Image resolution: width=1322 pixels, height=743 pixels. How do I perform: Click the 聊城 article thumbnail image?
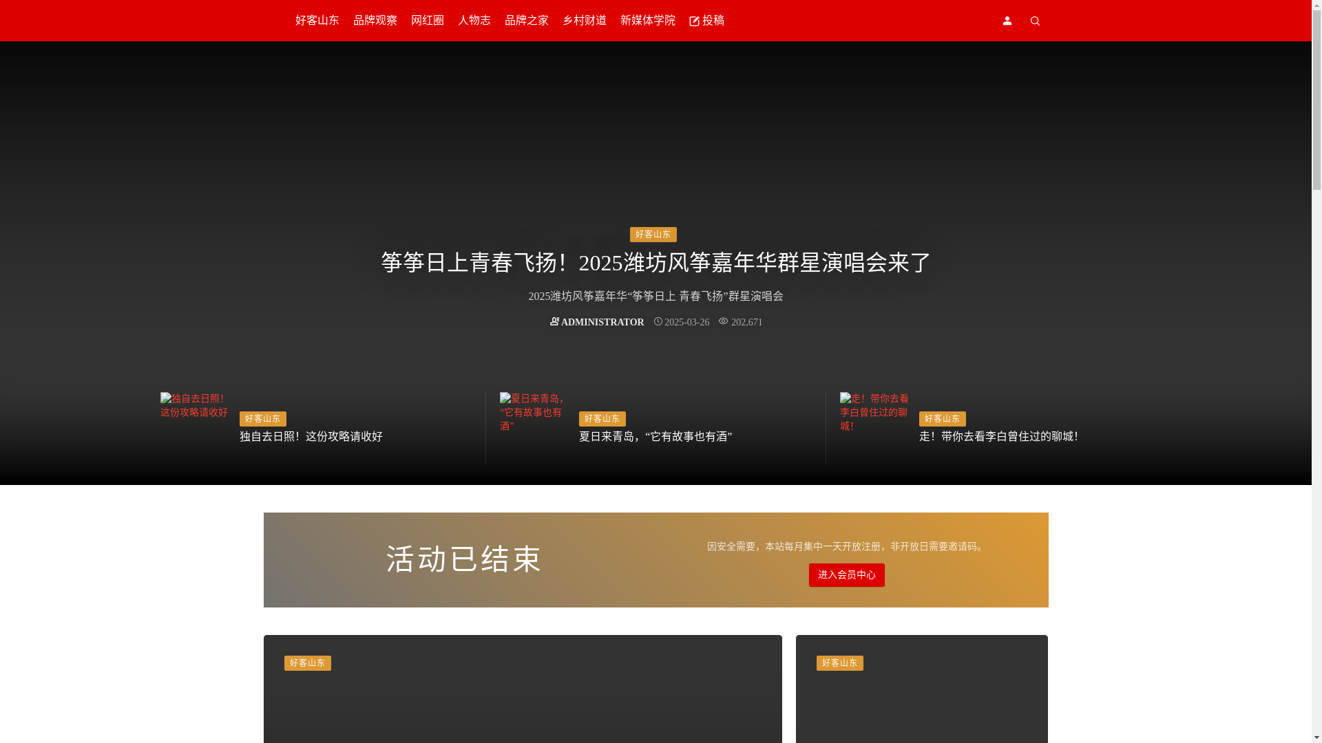pos(874,412)
